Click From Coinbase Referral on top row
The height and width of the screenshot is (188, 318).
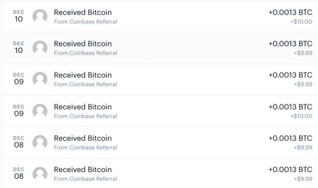(86, 22)
